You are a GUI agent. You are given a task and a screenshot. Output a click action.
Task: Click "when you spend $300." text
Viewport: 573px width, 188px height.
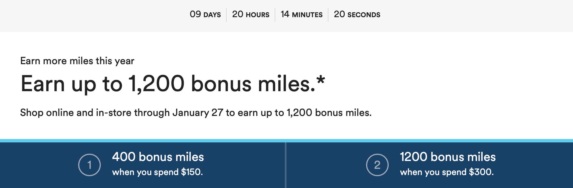coord(447,172)
